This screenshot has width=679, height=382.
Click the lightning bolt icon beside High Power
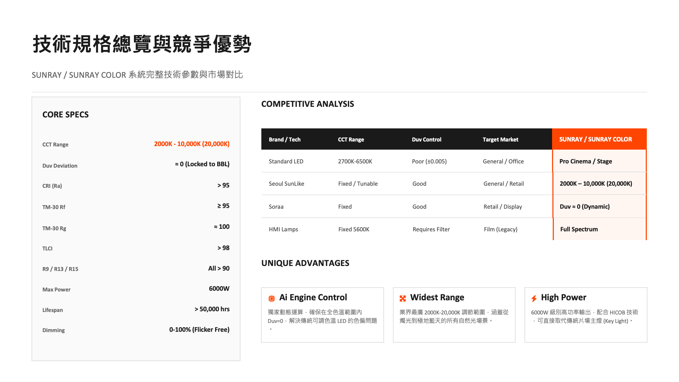pyautogui.click(x=534, y=299)
